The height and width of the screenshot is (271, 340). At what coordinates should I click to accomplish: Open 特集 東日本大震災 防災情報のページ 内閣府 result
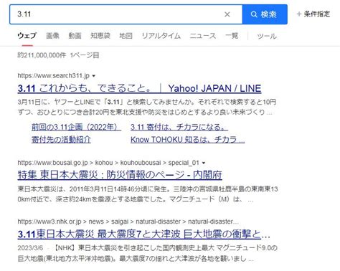click(120, 175)
